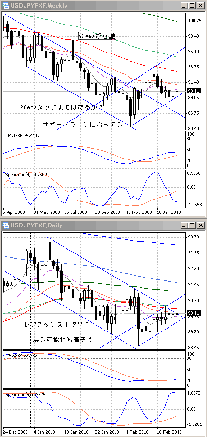207x437 pixels.
Task: Click the '5 Apr 2009' date on time axis
Action: [14, 212]
